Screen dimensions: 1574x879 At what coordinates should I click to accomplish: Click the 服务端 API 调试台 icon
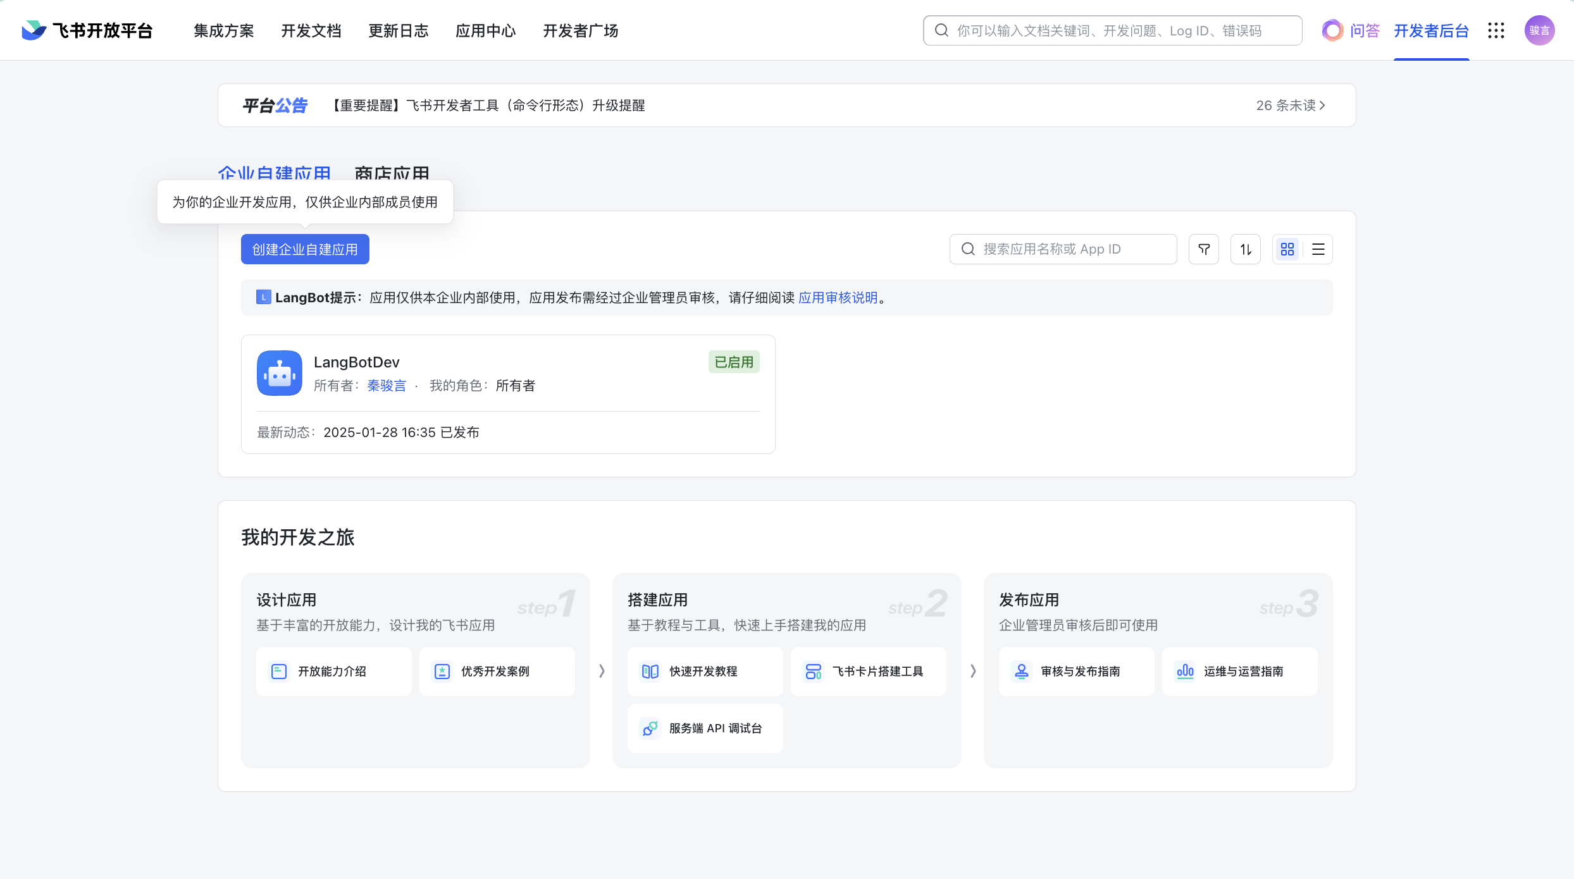click(650, 728)
